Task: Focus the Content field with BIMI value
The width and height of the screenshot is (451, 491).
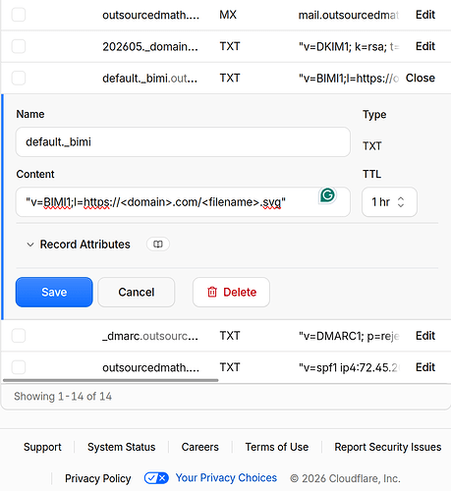Action: pyautogui.click(x=183, y=202)
